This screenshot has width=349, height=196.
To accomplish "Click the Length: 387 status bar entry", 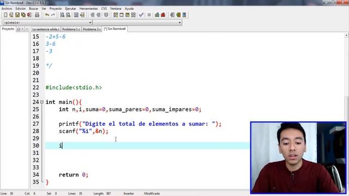I will (x=102, y=194).
